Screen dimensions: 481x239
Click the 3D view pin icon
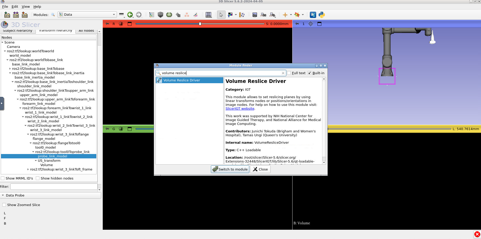(x=297, y=24)
